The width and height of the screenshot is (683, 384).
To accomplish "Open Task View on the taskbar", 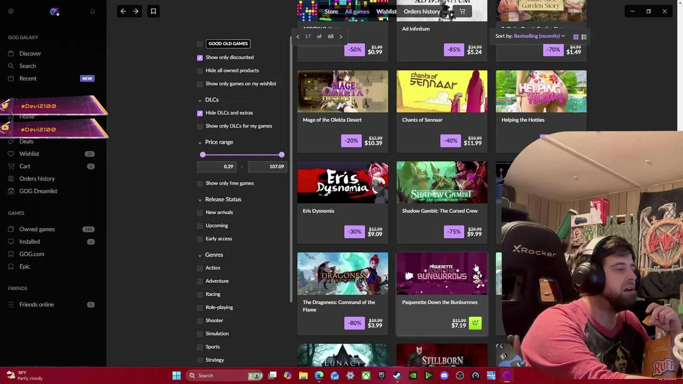I will (272, 375).
